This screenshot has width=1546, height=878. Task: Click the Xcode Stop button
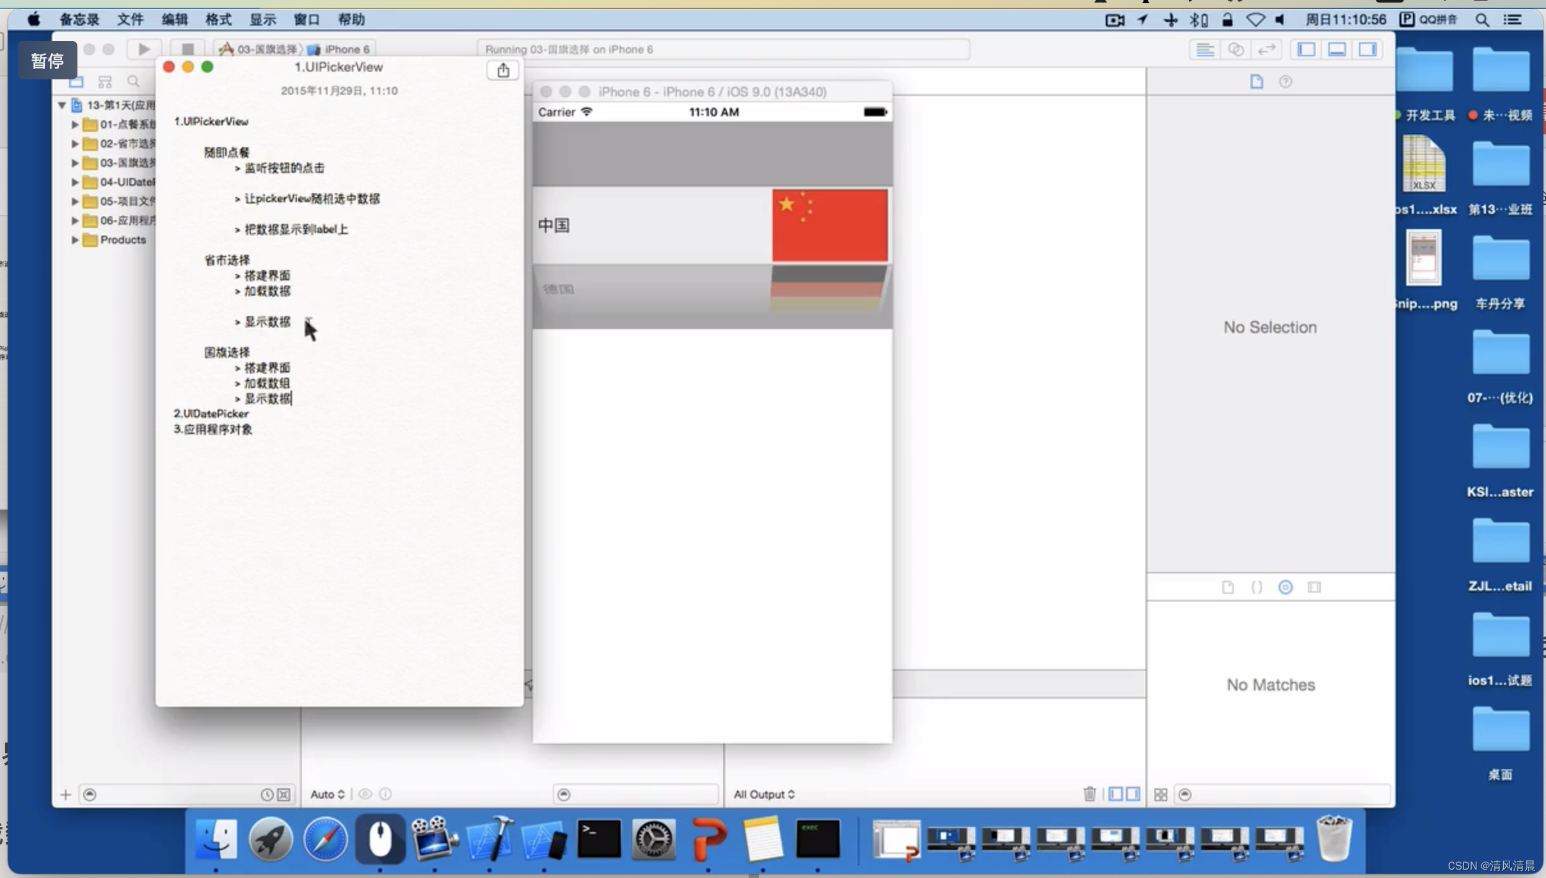pyautogui.click(x=187, y=49)
